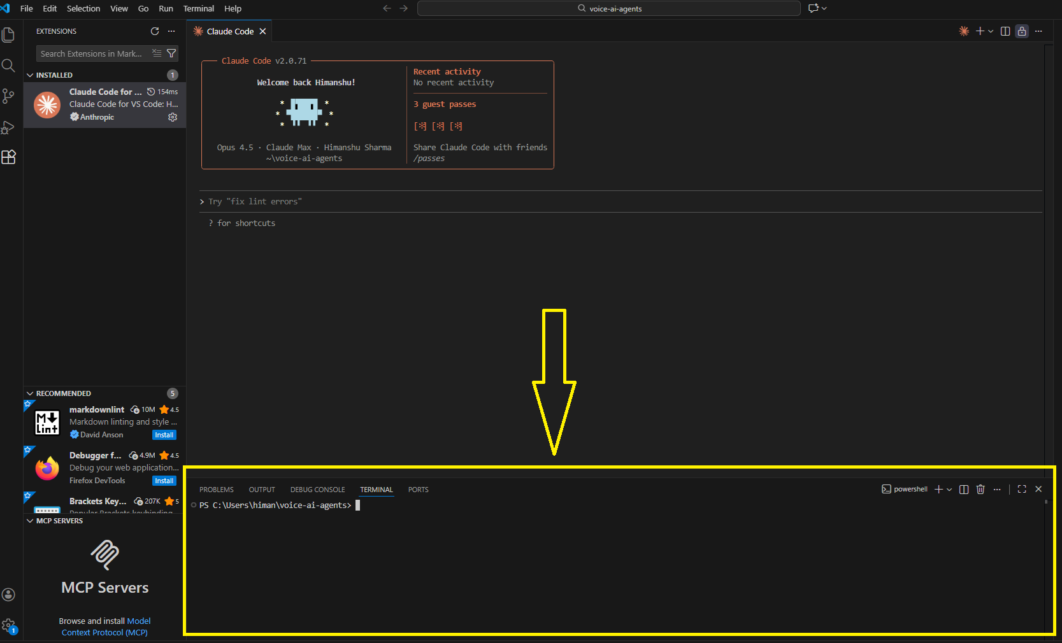Close the terminal panel
1062x643 pixels.
tap(1038, 489)
